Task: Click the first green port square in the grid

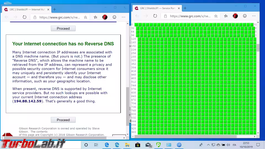Action: [136, 25]
